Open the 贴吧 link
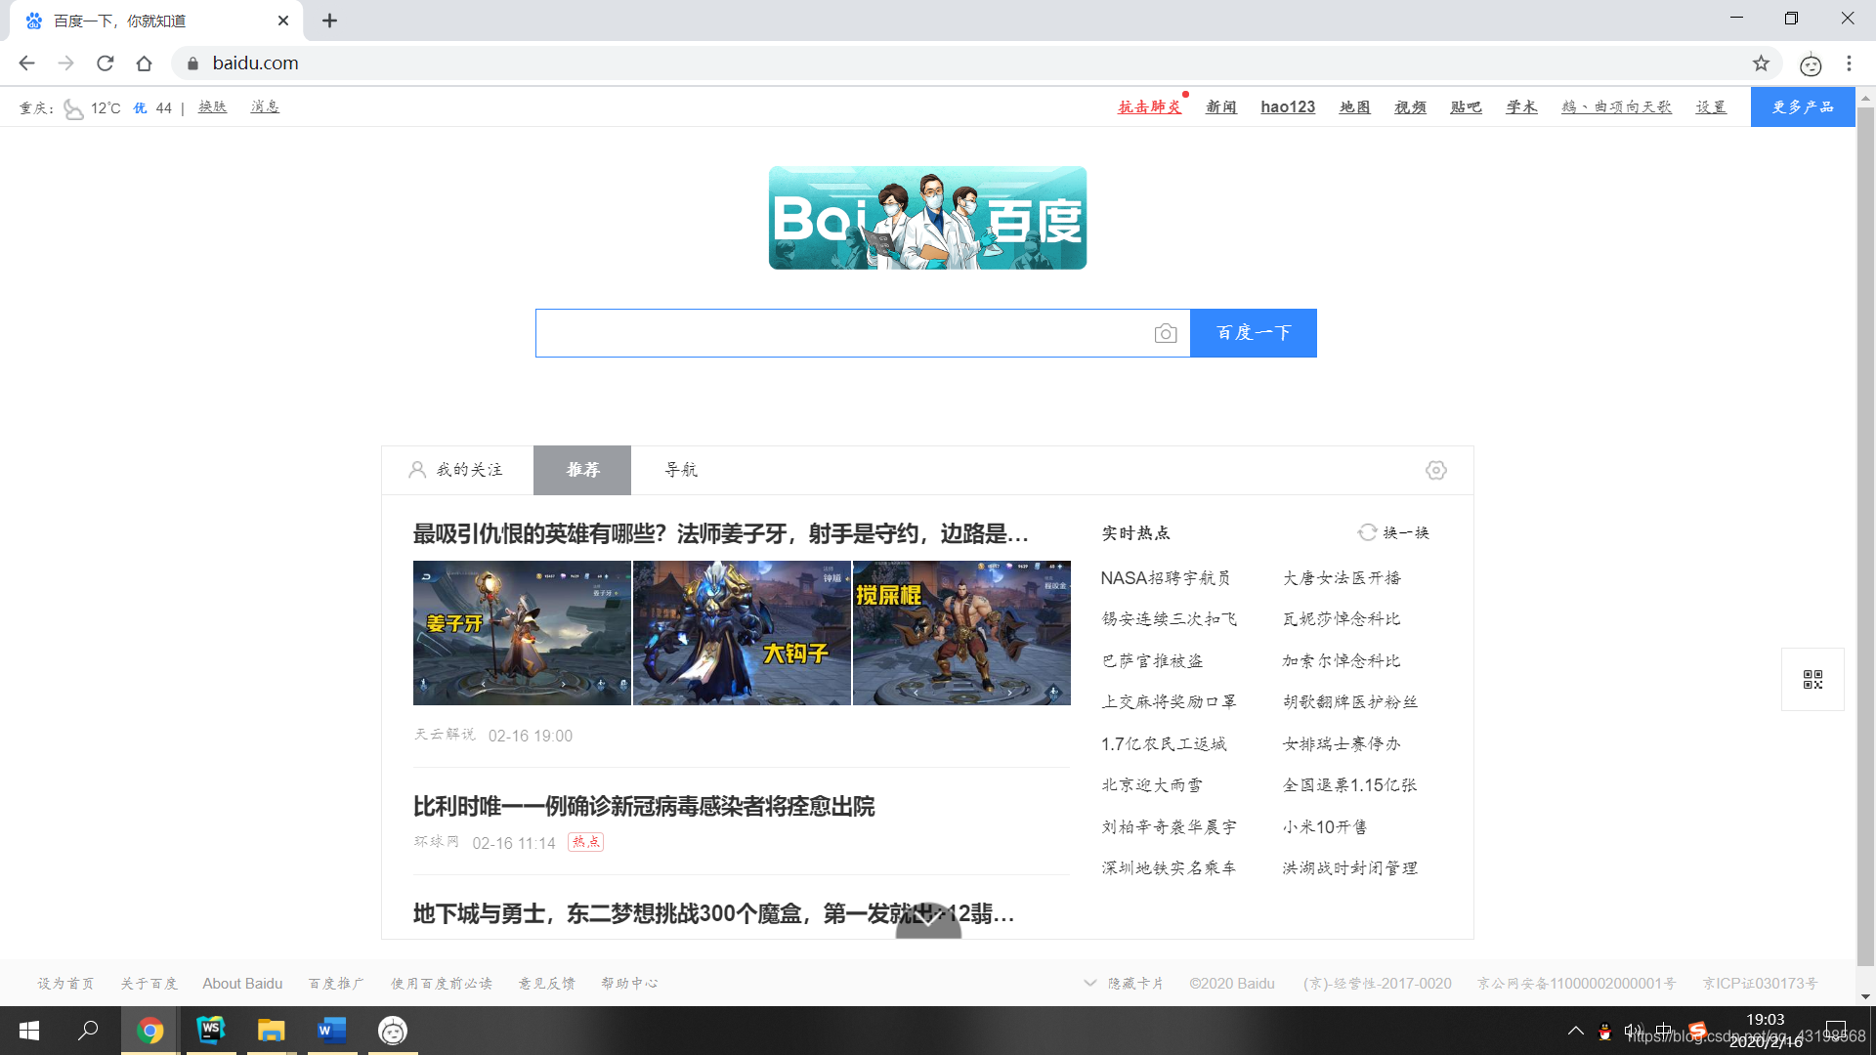 tap(1466, 107)
